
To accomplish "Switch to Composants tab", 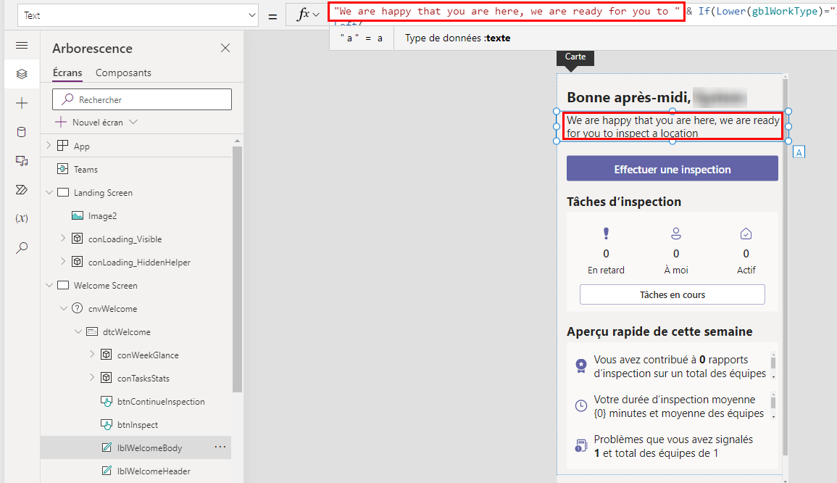I will tap(123, 73).
